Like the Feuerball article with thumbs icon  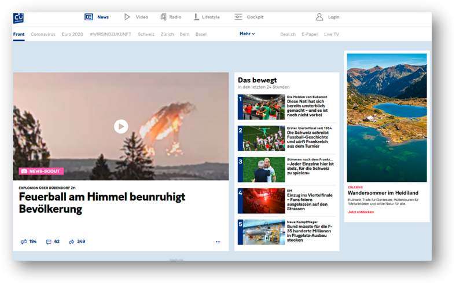pos(24,242)
